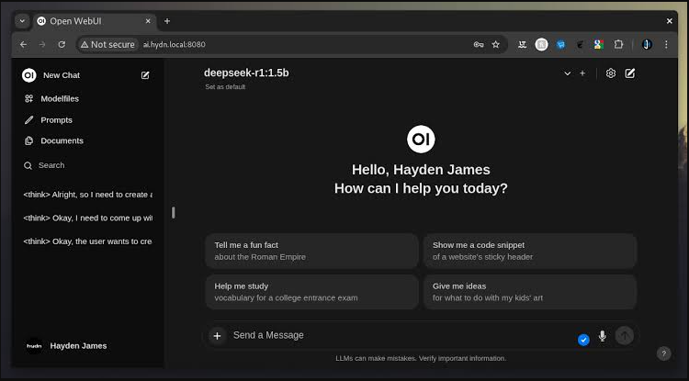Open the Hayden James user menu
Screen dimensions: 689x381
78,346
